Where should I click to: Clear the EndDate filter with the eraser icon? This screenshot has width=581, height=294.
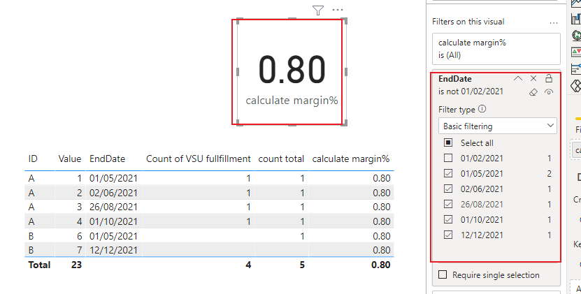pyautogui.click(x=533, y=92)
